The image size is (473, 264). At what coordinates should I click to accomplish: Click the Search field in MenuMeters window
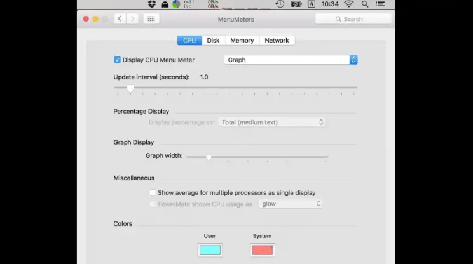353,19
